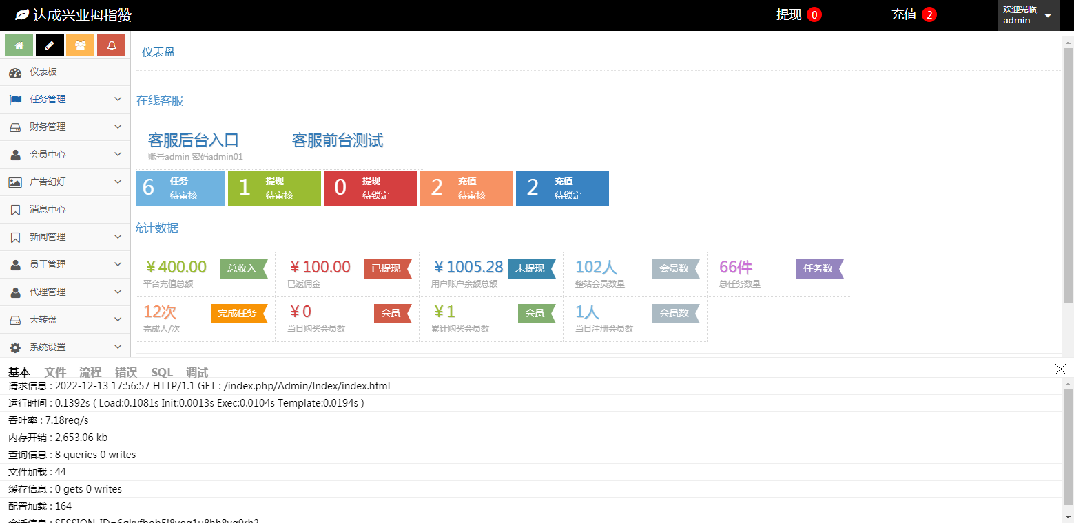Click the 仪表板 dashboard gauge icon
This screenshot has width=1074, height=529.
tap(15, 72)
